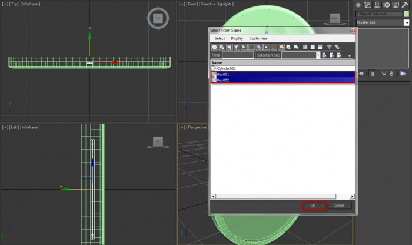The width and height of the screenshot is (412, 245).
Task: Click the list's left scroll arrow
Action: [213, 196]
